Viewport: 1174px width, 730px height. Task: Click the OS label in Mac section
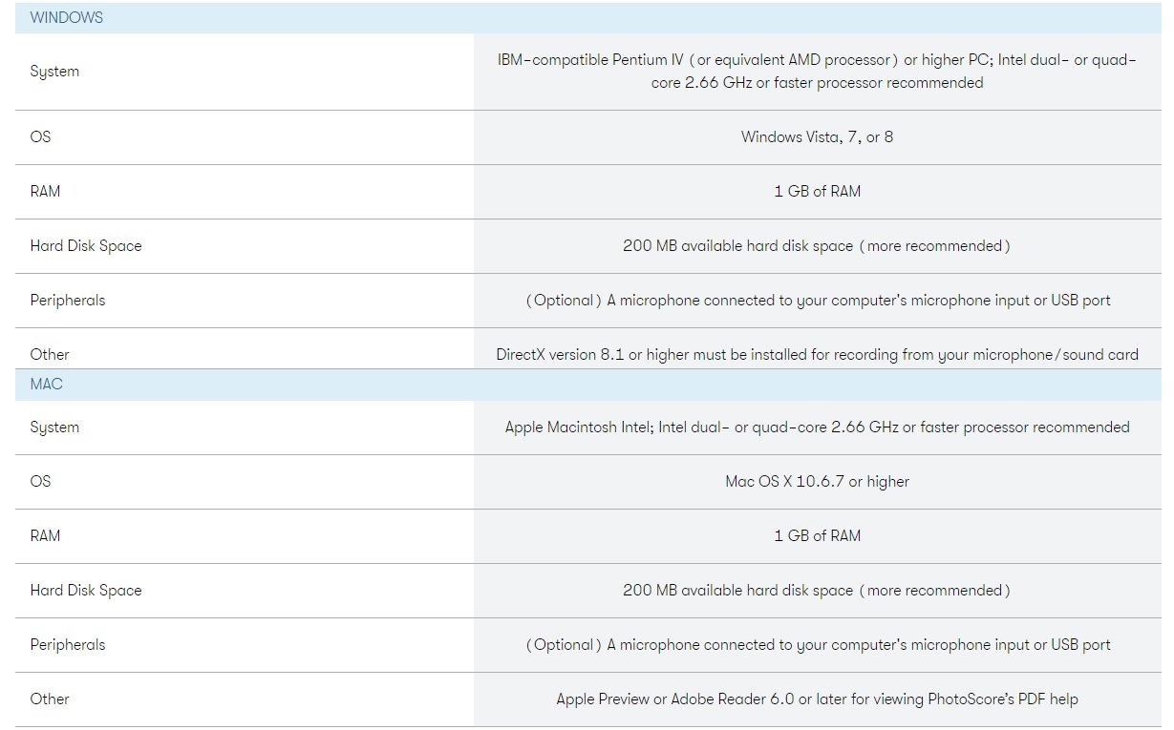[x=40, y=481]
